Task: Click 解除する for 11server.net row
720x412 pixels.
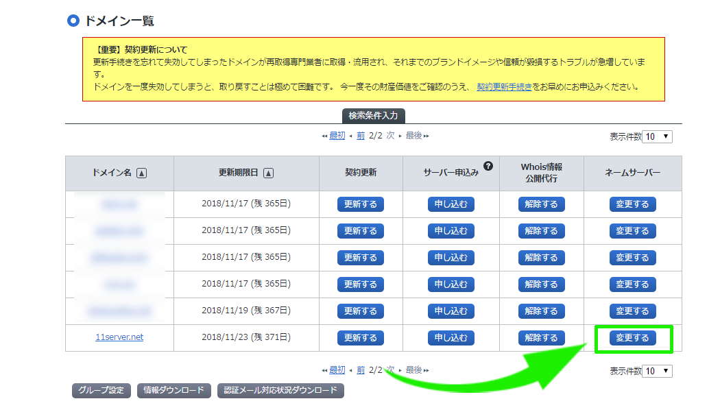Action: pyautogui.click(x=542, y=338)
